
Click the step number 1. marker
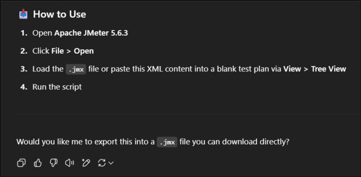click(x=24, y=33)
